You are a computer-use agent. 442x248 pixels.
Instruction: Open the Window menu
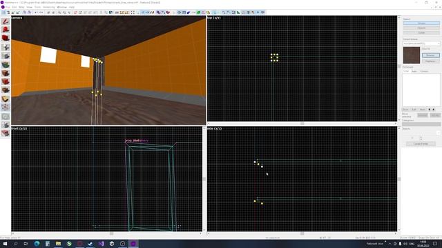pyautogui.click(x=61, y=7)
